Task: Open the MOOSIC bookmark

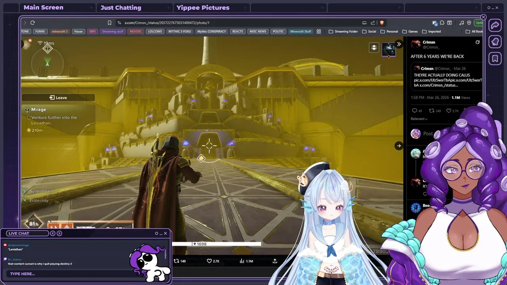Action: coord(135,32)
